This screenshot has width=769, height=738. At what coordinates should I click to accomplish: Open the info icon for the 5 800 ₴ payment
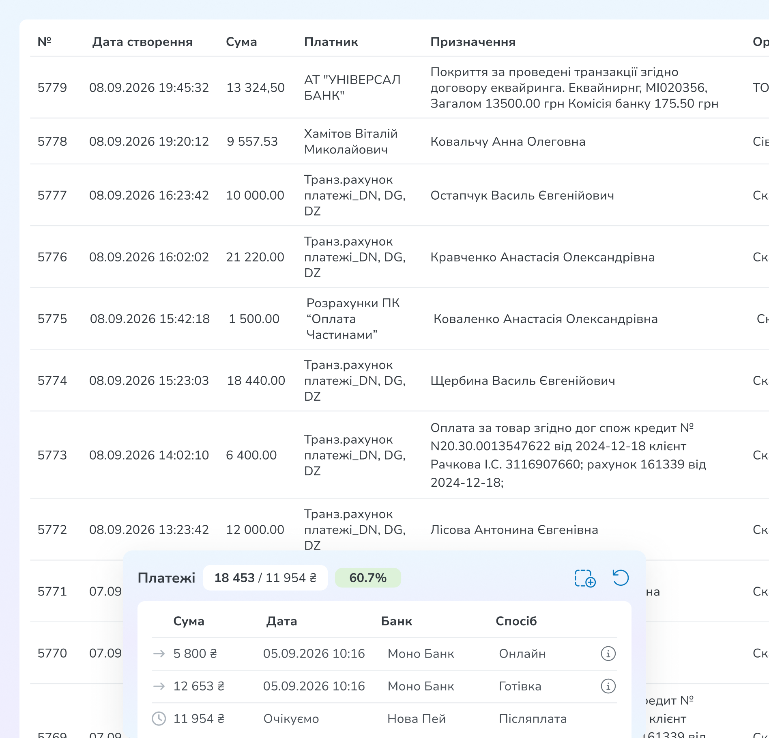(x=608, y=654)
